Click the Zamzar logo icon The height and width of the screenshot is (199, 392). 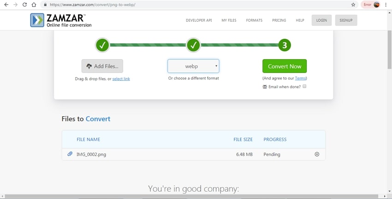click(x=37, y=20)
